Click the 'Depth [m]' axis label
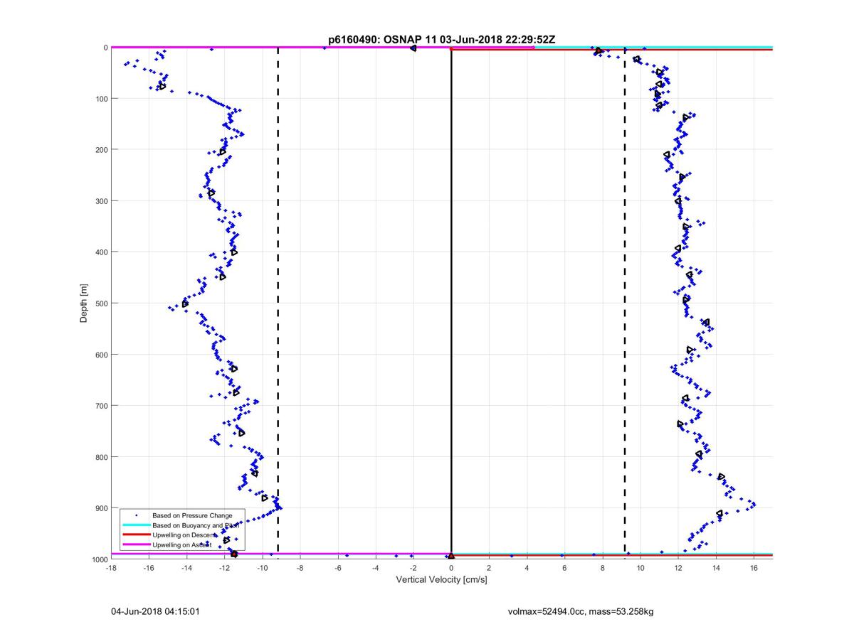This screenshot has width=854, height=629. point(84,303)
